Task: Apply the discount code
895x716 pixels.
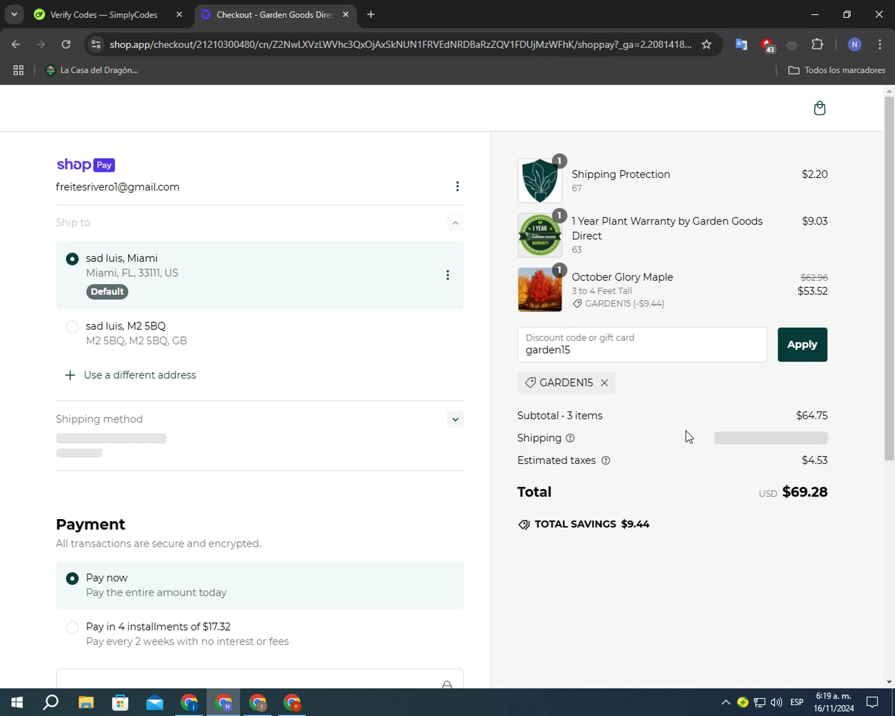Action: click(802, 345)
